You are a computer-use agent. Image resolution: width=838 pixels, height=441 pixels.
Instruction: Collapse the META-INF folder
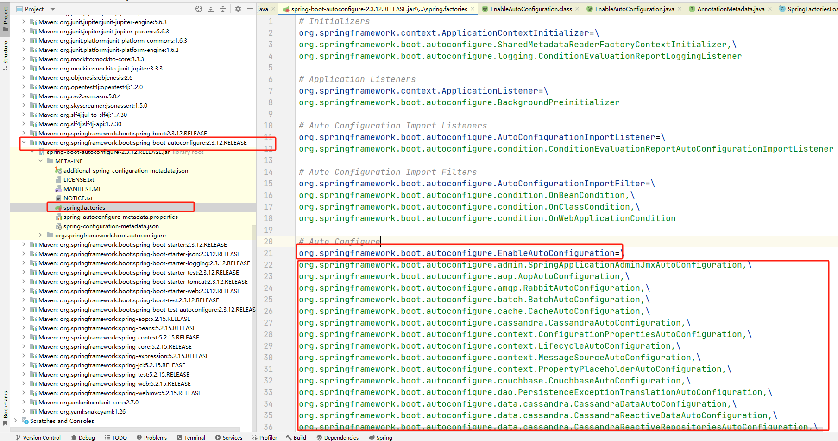pos(40,161)
